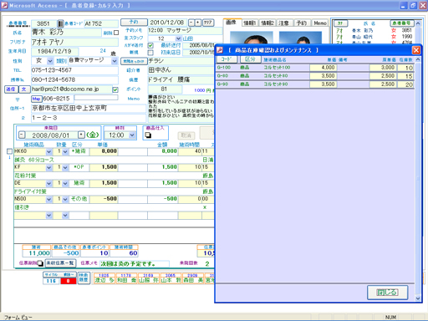Click the 予約 button left of the date

pos(134,22)
